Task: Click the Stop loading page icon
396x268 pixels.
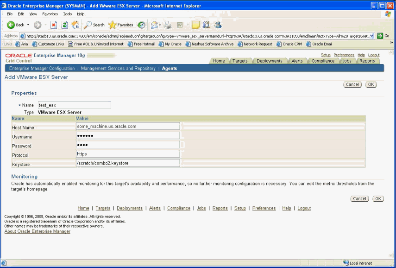Action: coord(54,25)
